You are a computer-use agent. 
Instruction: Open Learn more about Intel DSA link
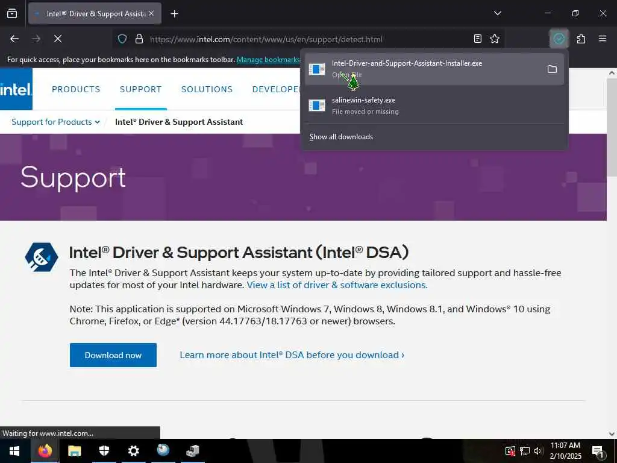point(292,355)
